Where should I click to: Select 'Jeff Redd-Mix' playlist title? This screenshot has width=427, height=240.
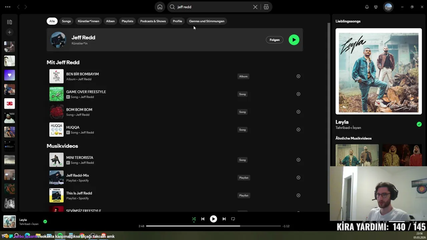click(77, 175)
